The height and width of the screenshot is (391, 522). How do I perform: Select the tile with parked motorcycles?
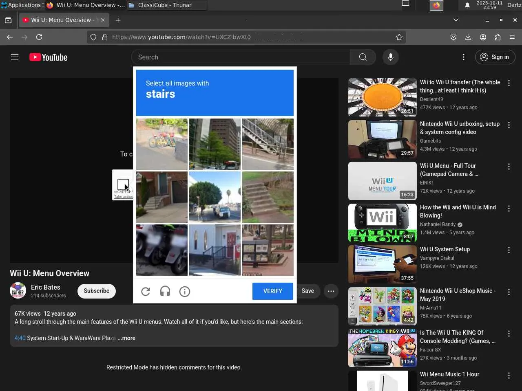tap(162, 250)
